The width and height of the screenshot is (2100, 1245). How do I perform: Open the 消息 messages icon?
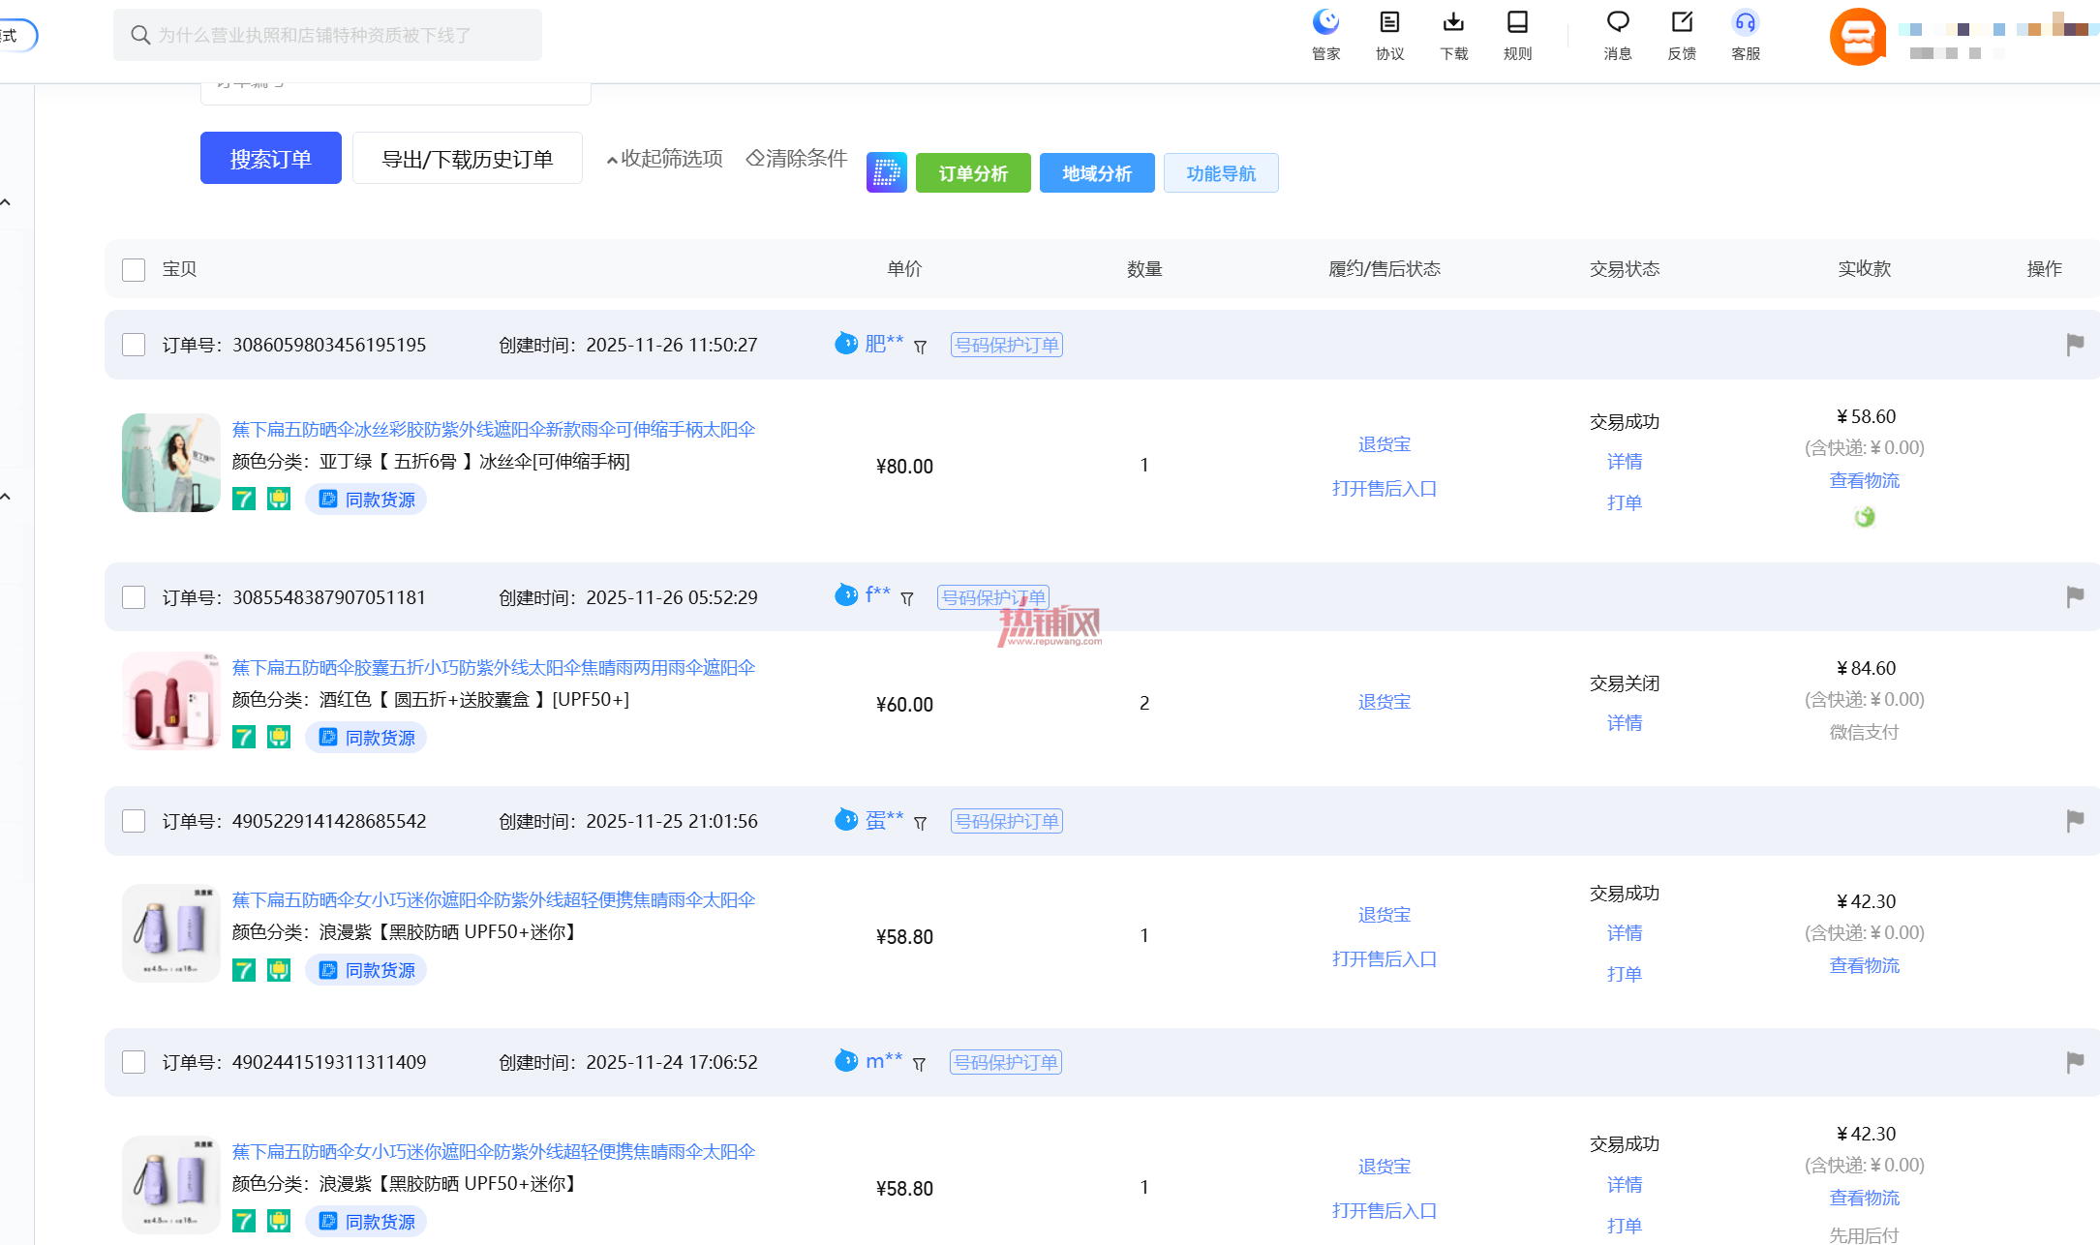click(1618, 23)
